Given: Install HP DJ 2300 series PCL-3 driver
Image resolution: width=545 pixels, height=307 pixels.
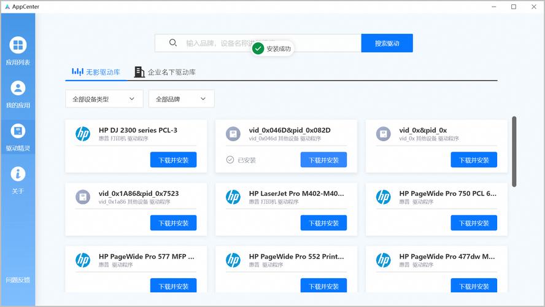Looking at the screenshot, I should tap(174, 160).
